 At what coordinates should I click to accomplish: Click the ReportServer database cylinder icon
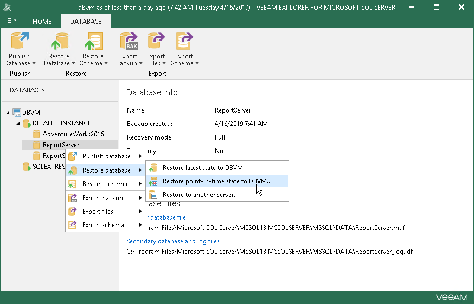36,145
